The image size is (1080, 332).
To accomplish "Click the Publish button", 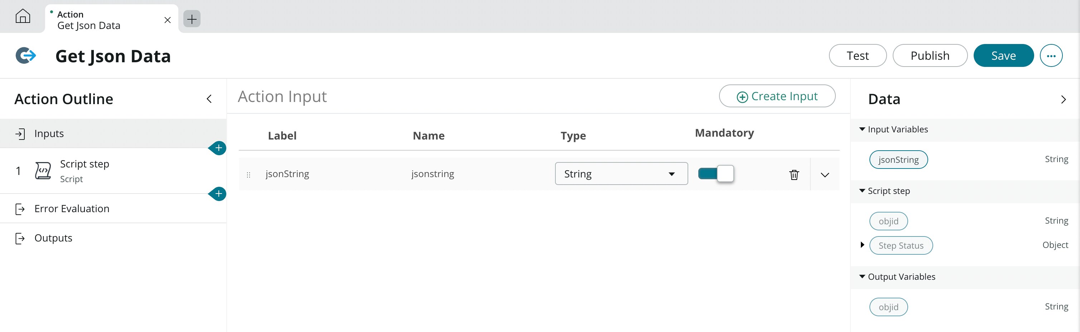I will pos(930,55).
